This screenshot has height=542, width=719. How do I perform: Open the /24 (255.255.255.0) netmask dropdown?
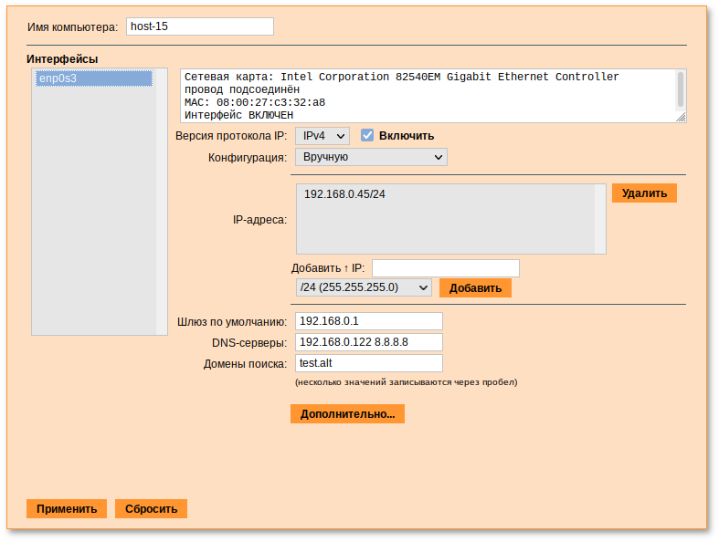(363, 287)
